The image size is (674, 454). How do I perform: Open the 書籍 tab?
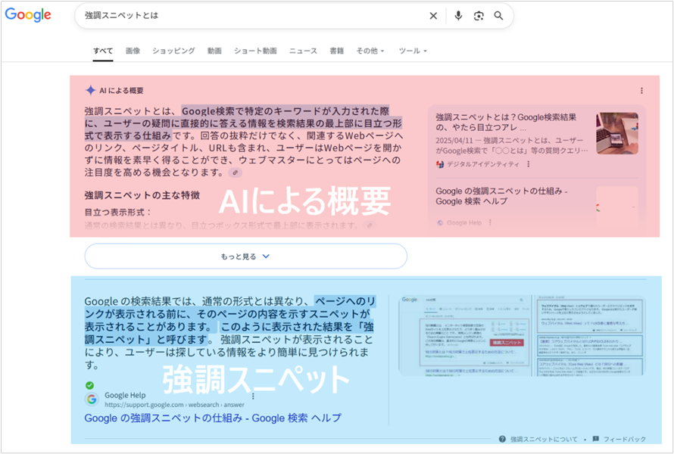coord(336,51)
